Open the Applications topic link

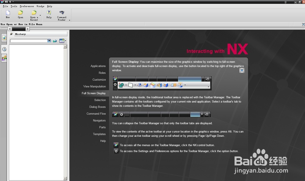98,66
